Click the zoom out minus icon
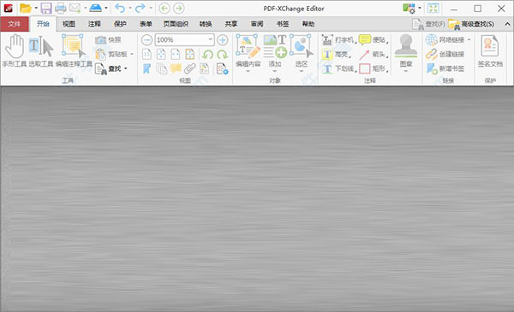Viewport: 514px width, 312px height. click(146, 40)
